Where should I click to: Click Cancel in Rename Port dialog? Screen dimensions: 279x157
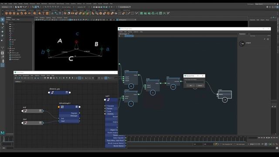(200, 85)
